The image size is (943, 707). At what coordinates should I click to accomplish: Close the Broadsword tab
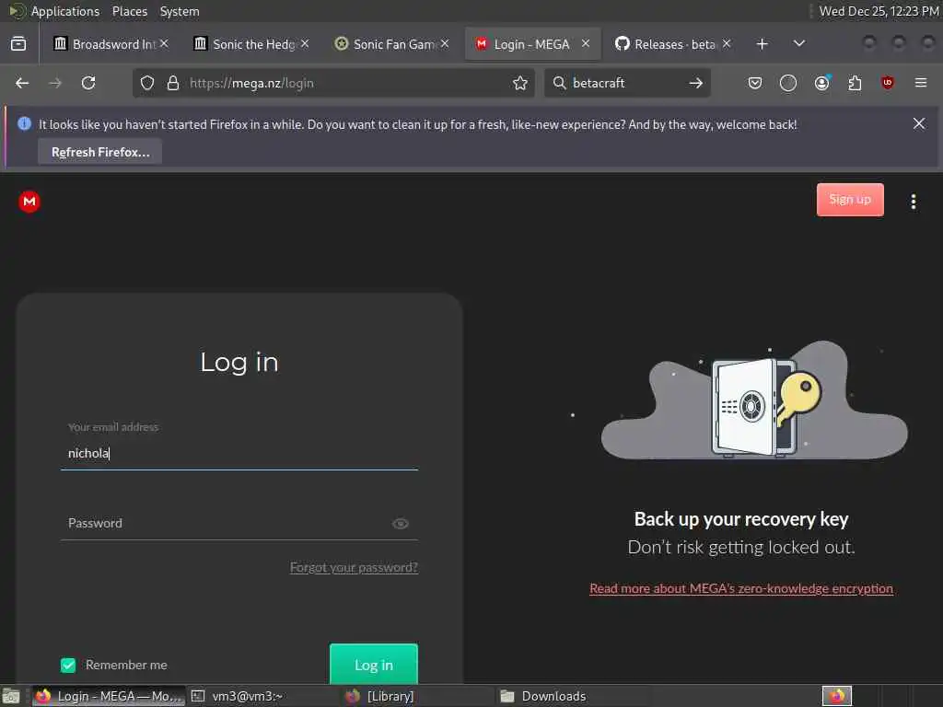tap(164, 43)
